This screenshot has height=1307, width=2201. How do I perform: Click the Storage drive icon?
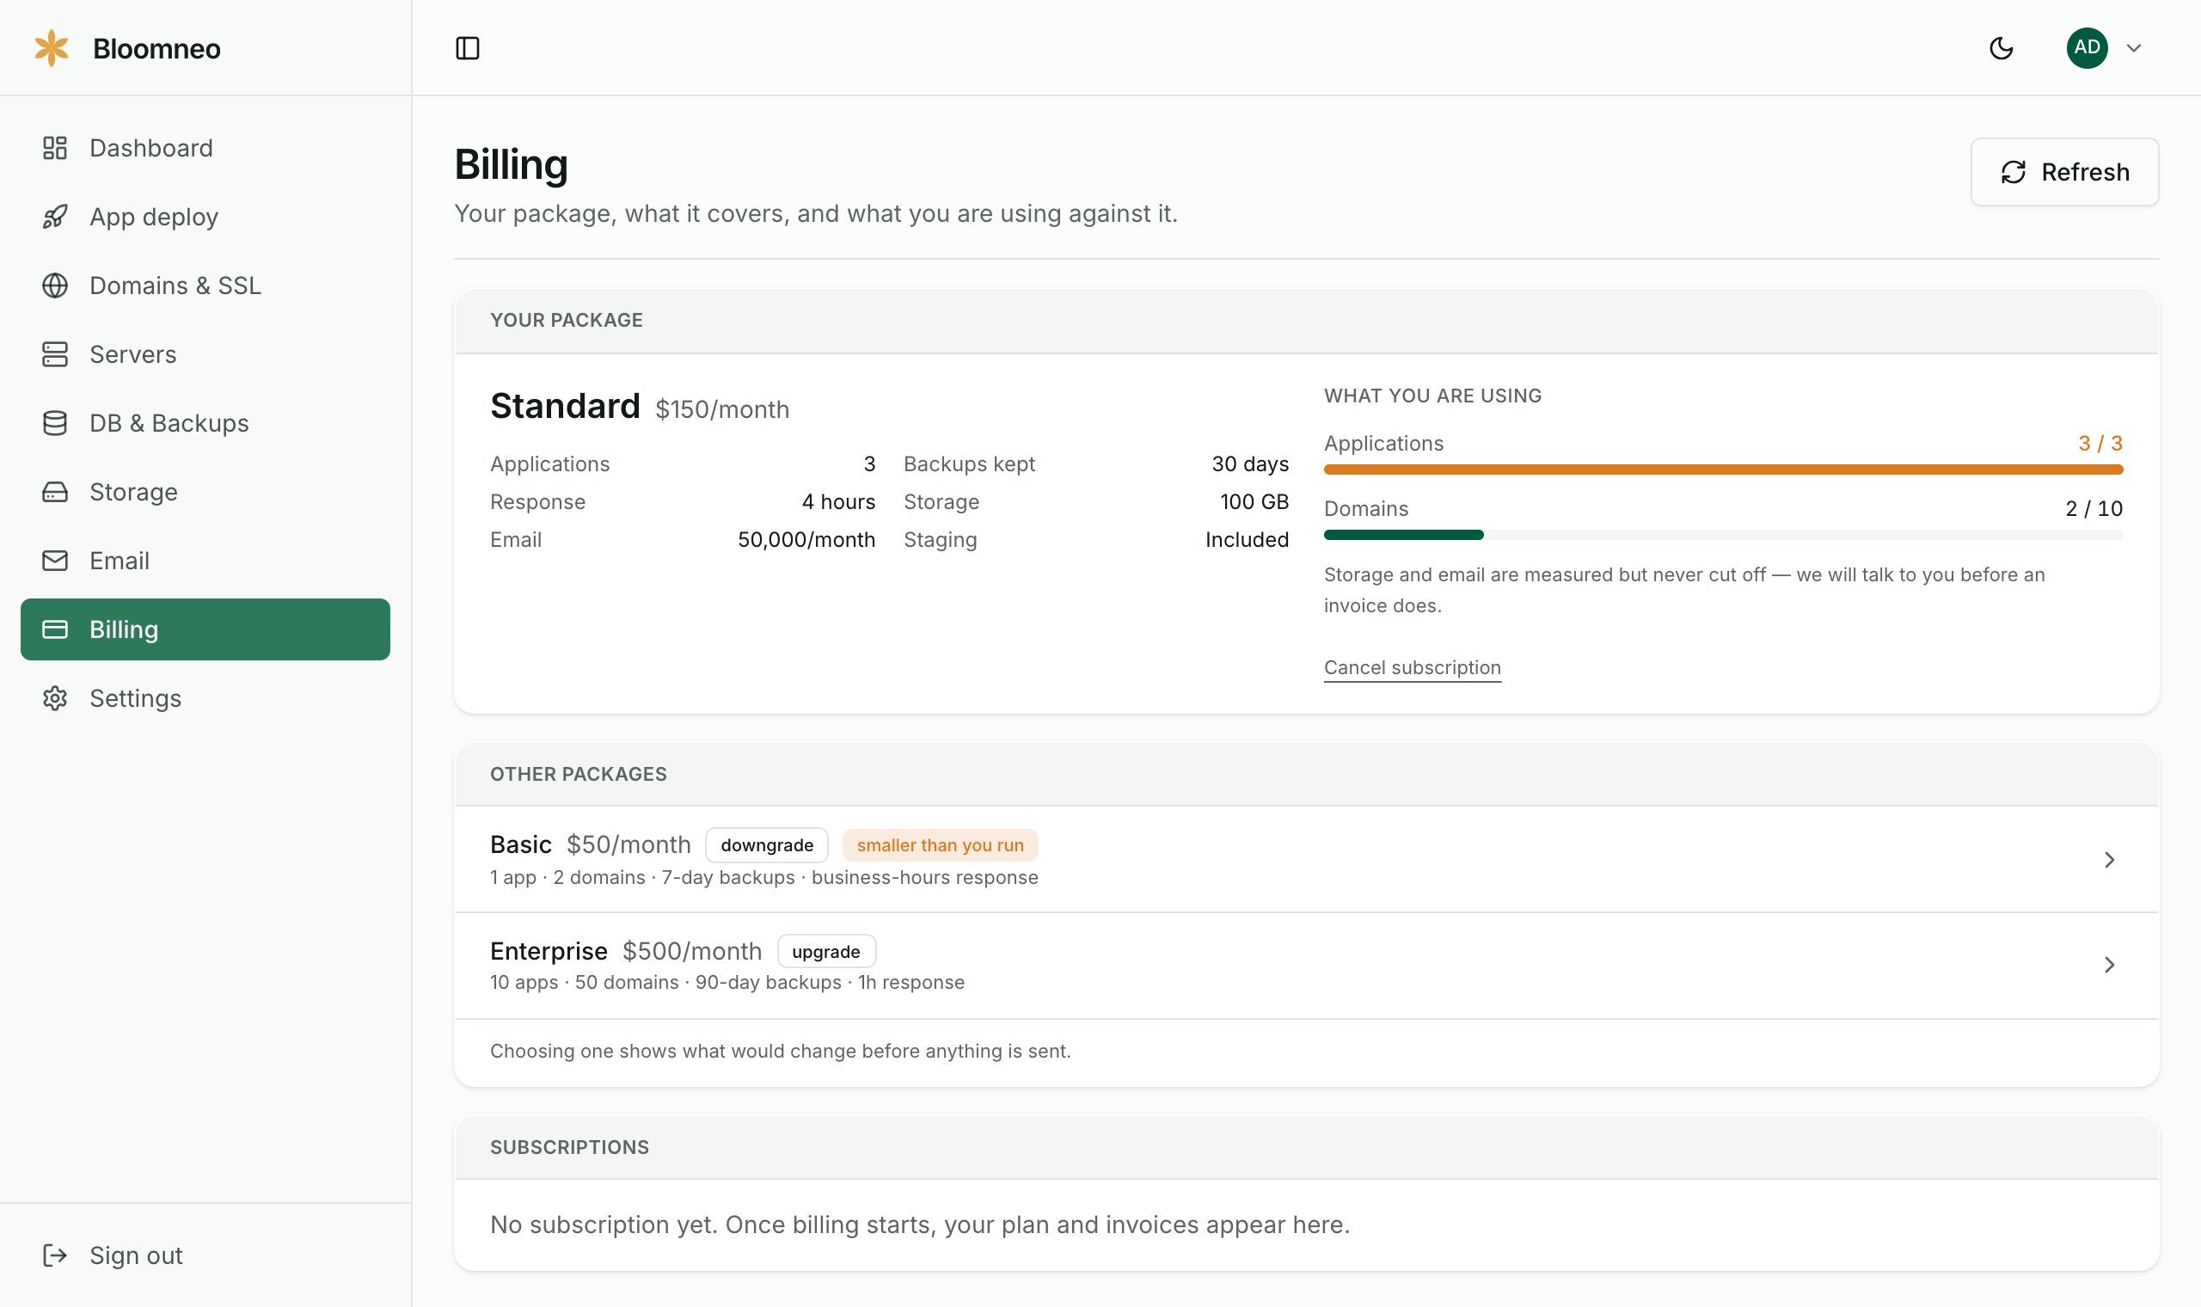point(54,492)
